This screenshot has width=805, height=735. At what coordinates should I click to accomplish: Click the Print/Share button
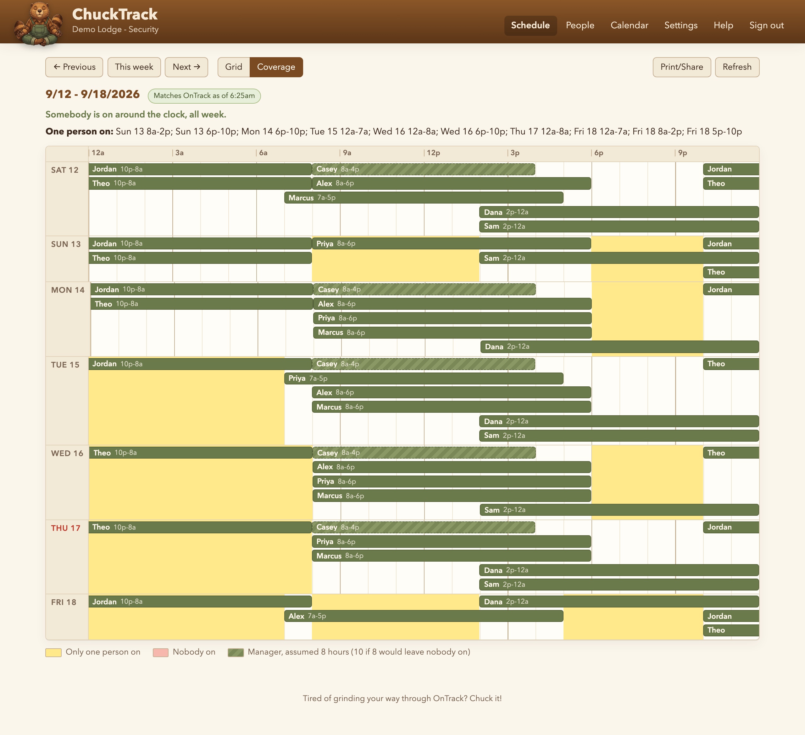(x=682, y=67)
